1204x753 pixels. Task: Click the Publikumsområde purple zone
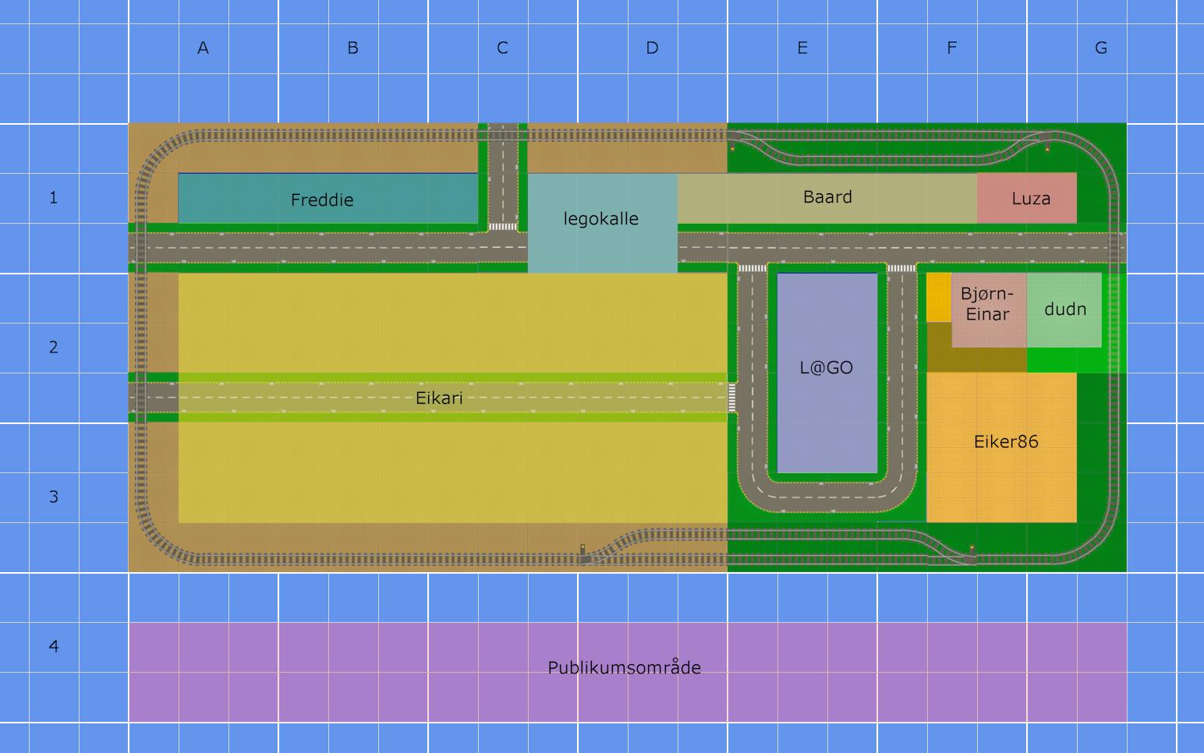click(x=628, y=672)
